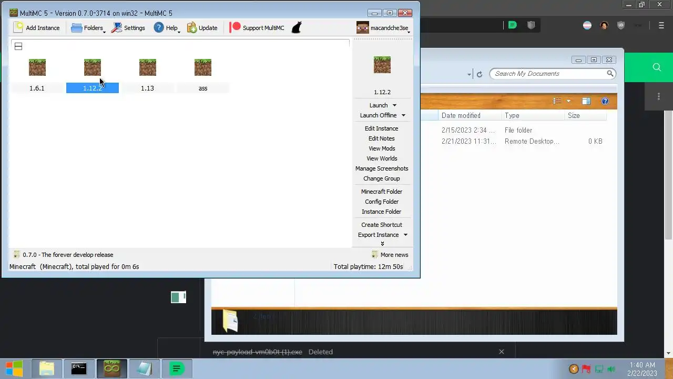Click the black cat icon in the toolbar
The image size is (673, 379).
pyautogui.click(x=297, y=28)
